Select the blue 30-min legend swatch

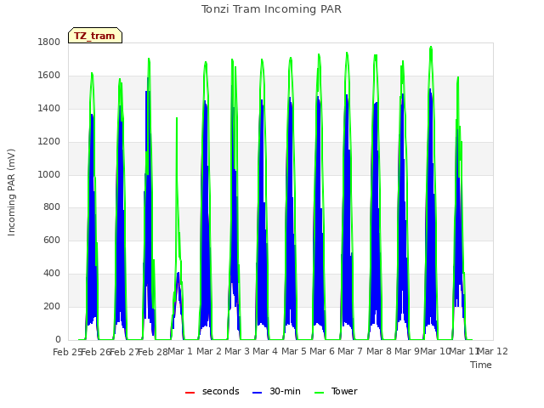(257, 393)
